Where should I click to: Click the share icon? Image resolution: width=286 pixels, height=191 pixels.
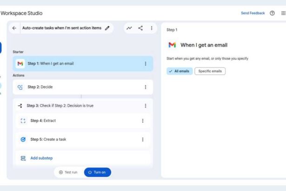(x=140, y=28)
